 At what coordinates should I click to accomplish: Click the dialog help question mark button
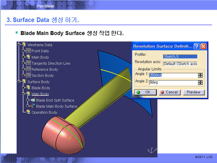[197, 46]
